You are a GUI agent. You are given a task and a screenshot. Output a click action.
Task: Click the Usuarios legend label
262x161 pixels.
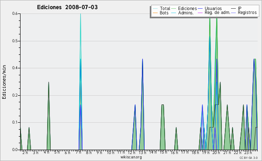click(213, 8)
